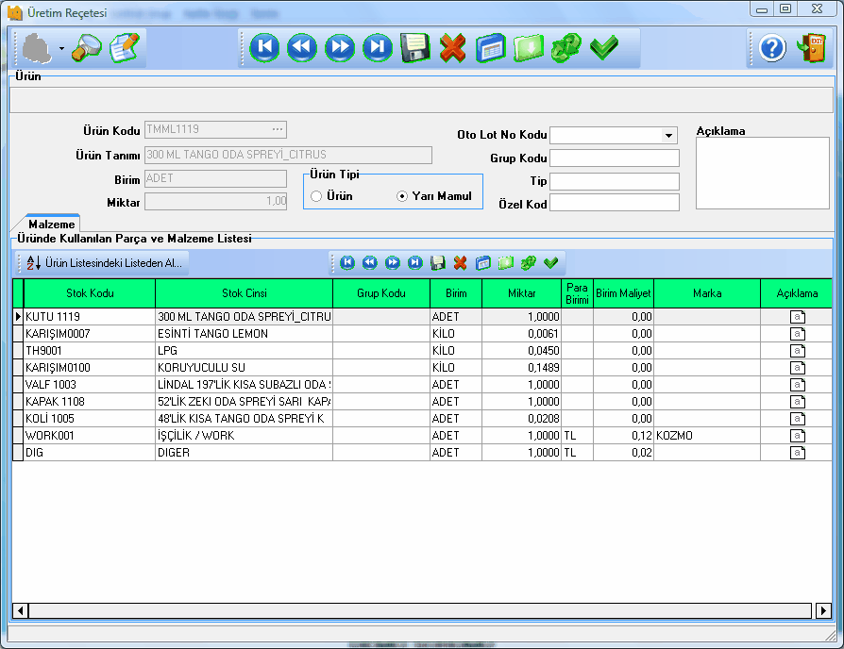Save recipe with large floppy disk icon
The width and height of the screenshot is (844, 649).
point(415,47)
